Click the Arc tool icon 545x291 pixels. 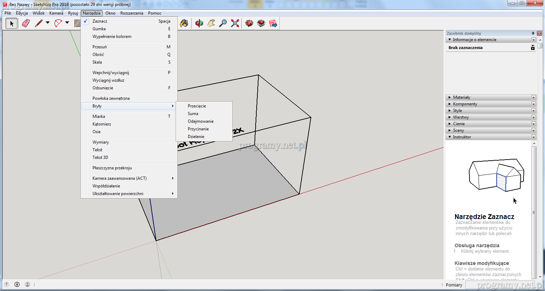pyautogui.click(x=58, y=23)
